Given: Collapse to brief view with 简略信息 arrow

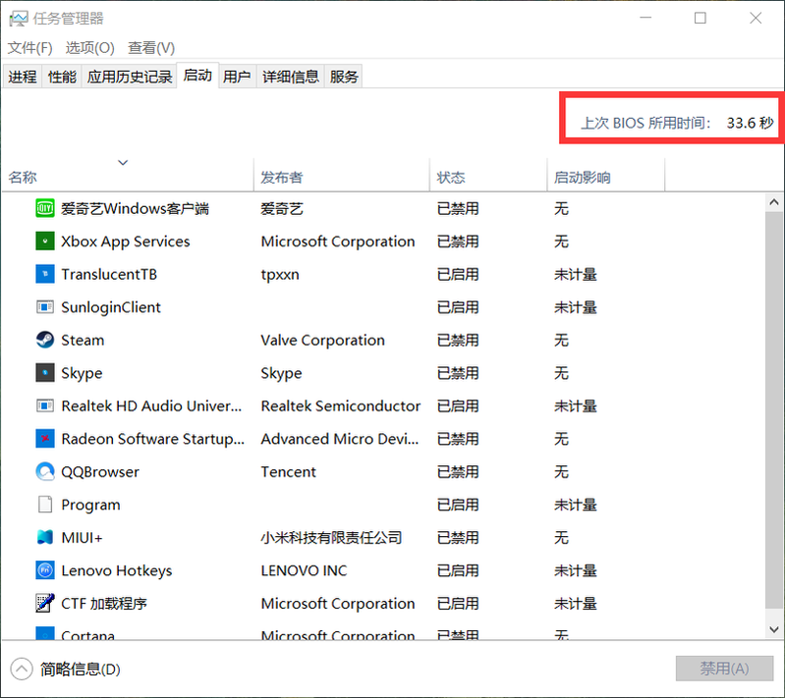Looking at the screenshot, I should [21, 670].
